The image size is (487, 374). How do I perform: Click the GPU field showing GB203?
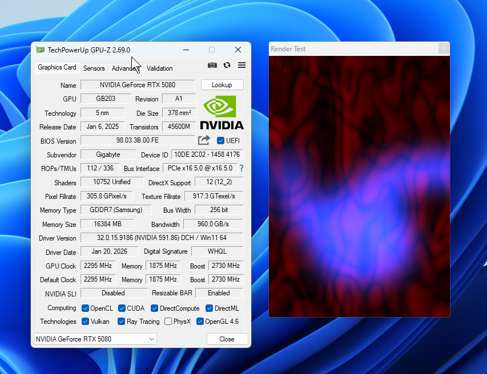pyautogui.click(x=106, y=99)
